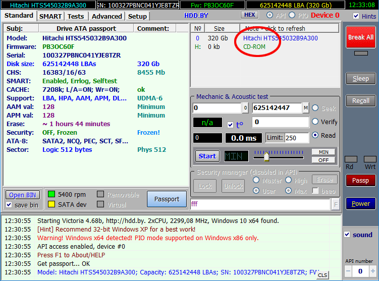This screenshot has width=379, height=281.
Task: Click the security Erase button
Action: coord(324,180)
